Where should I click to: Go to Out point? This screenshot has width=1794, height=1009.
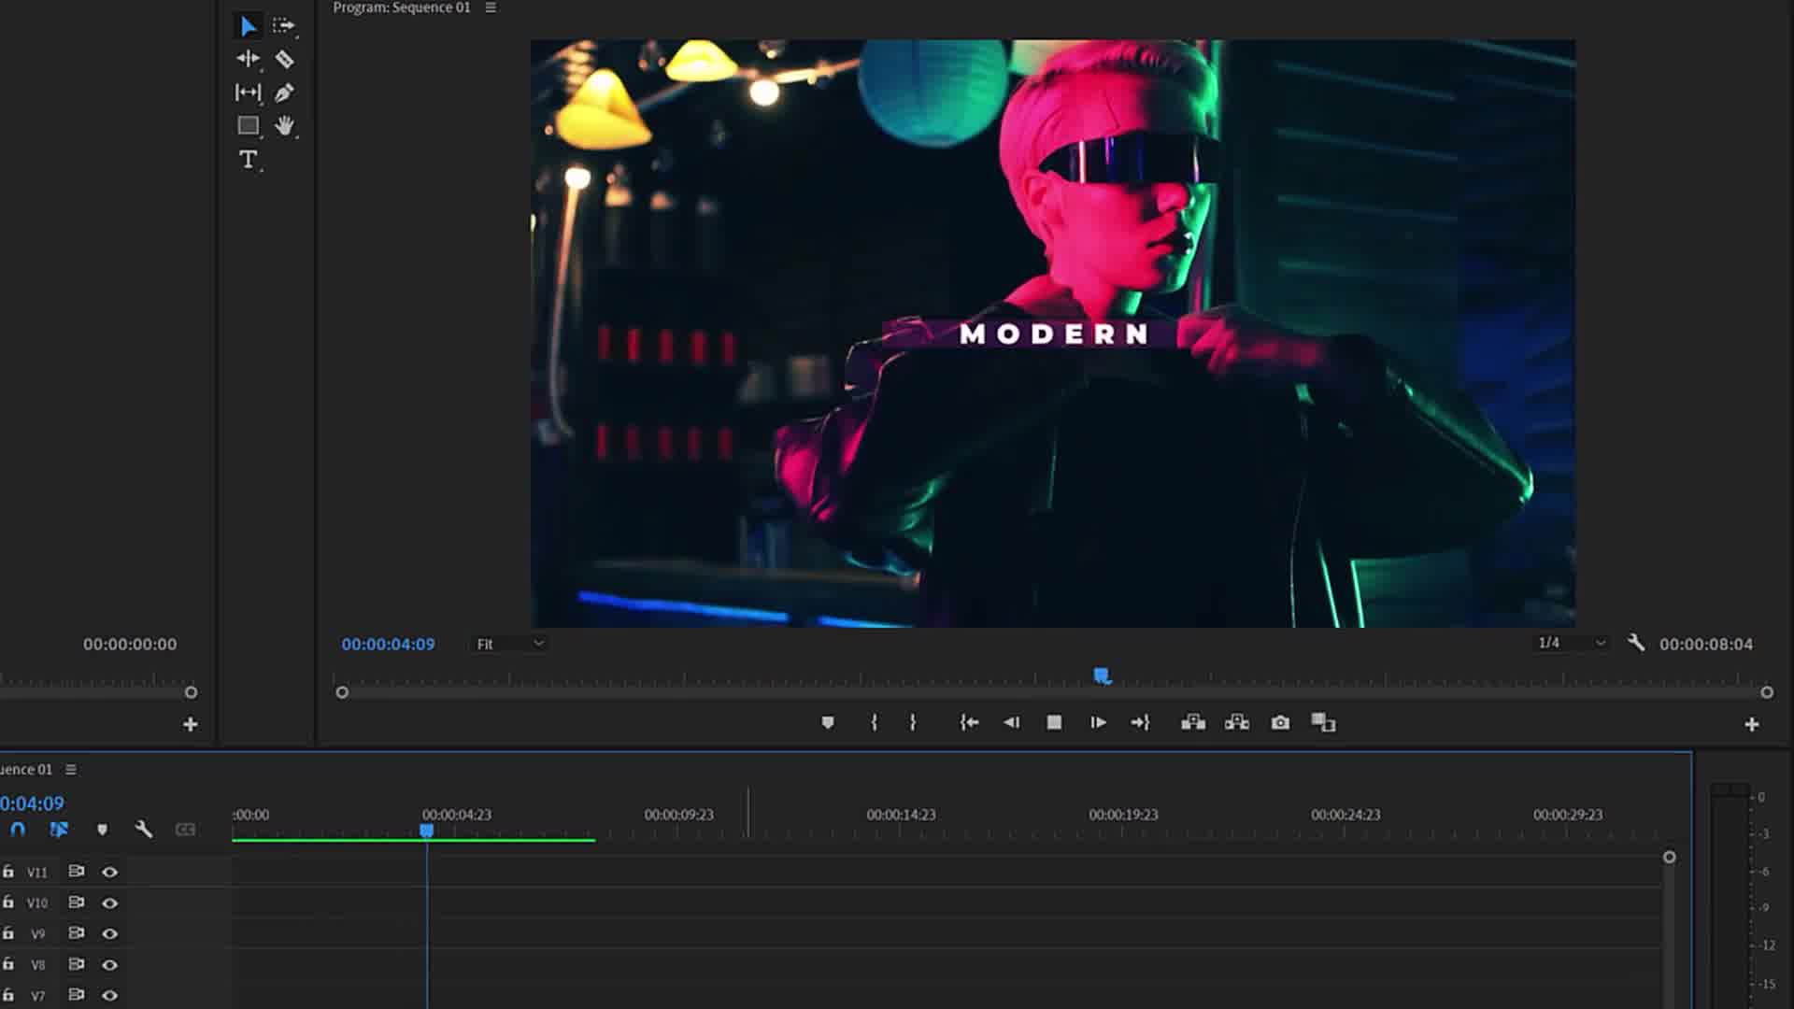pos(1140,722)
